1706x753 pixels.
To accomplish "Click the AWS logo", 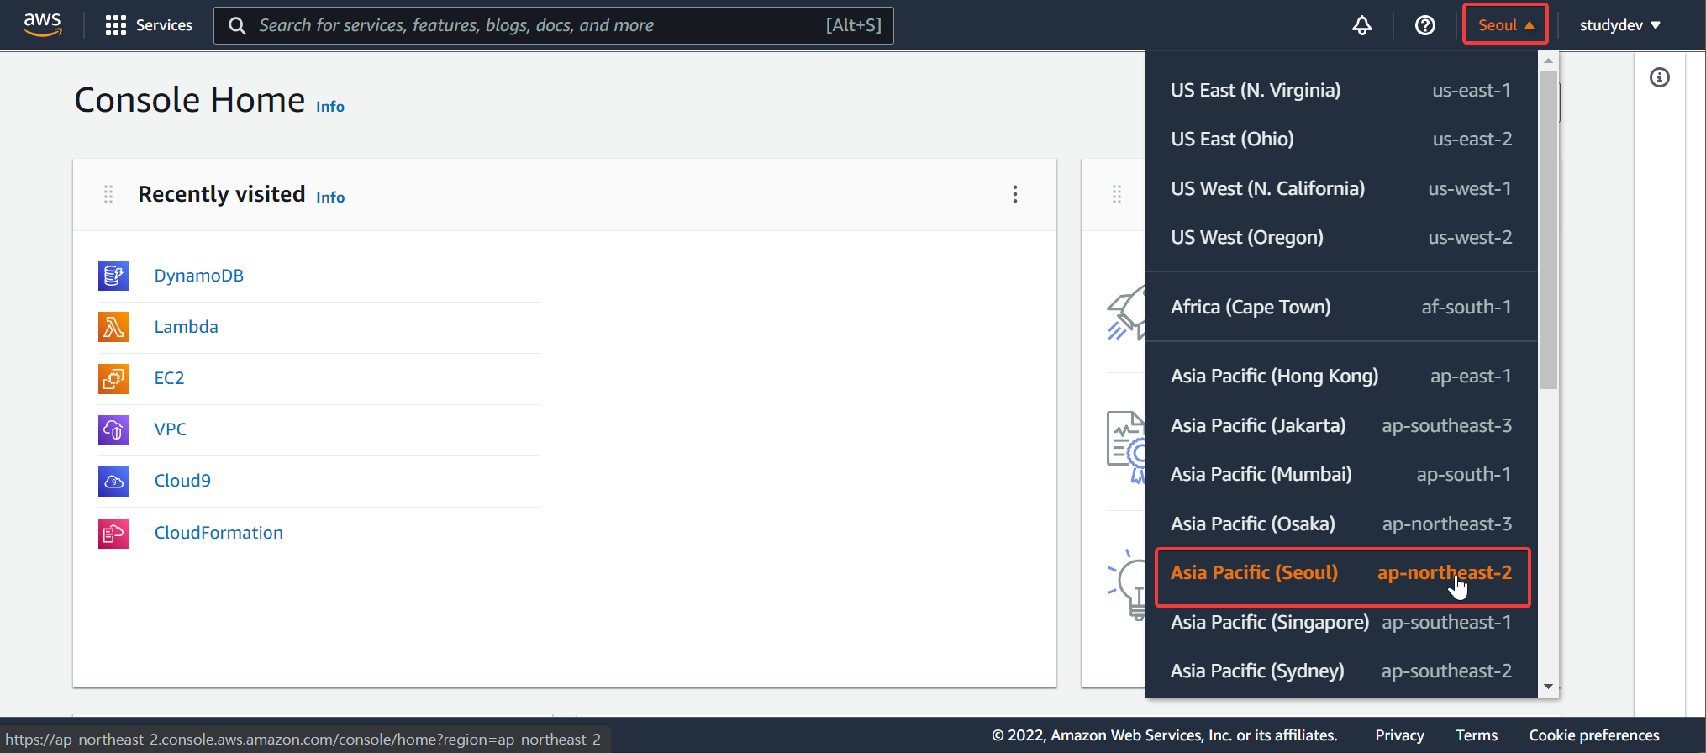I will tap(42, 24).
